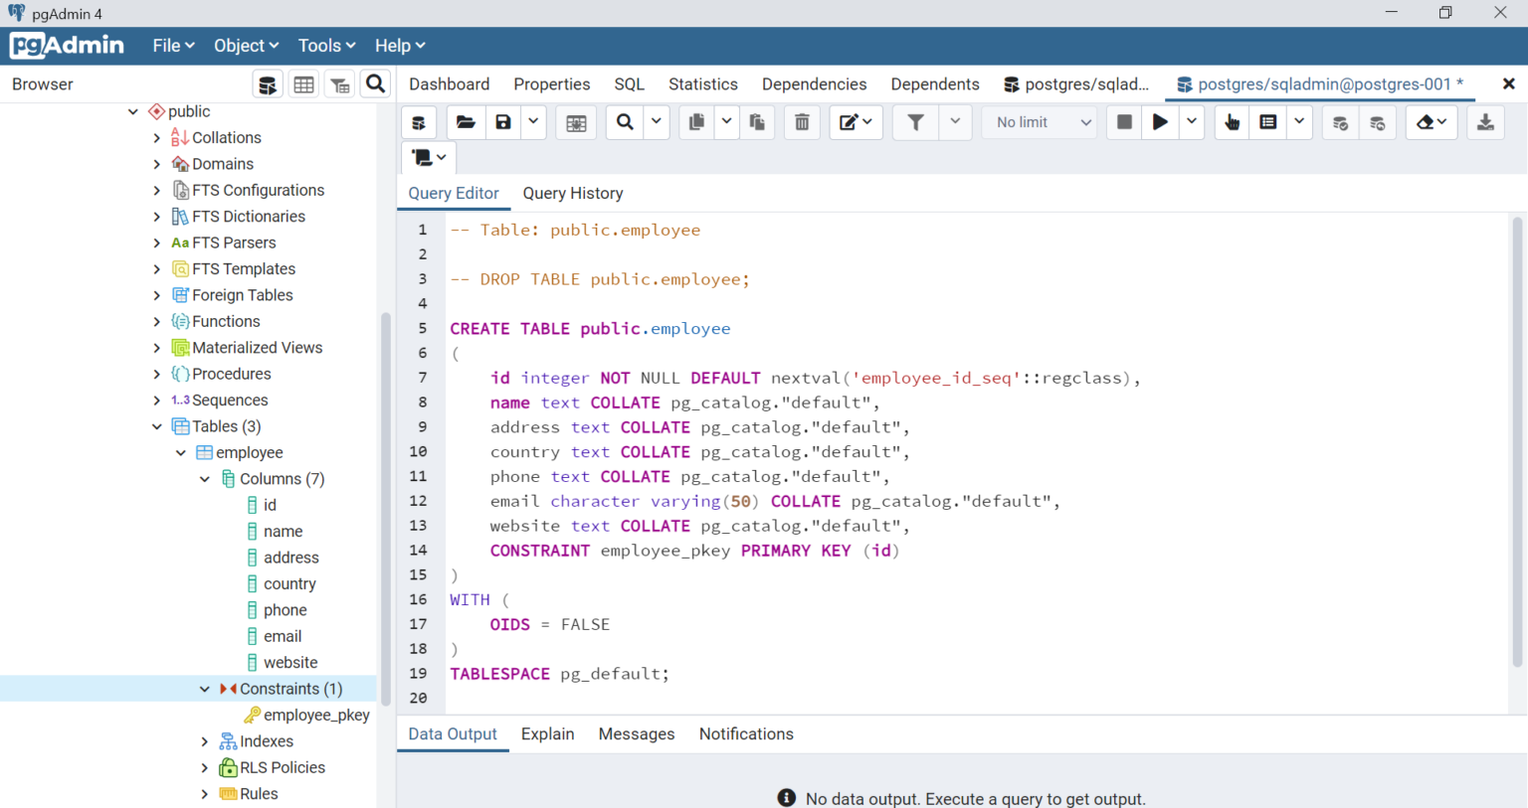Screen dimensions: 1528x808
Task: Download query results as CSV
Action: click(1485, 121)
